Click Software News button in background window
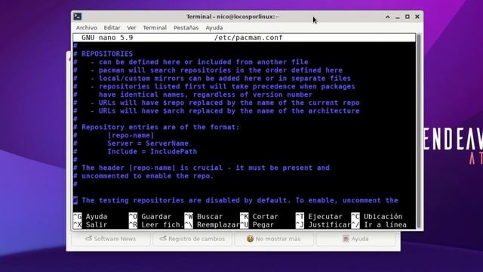This screenshot has width=483, height=272. [x=111, y=239]
